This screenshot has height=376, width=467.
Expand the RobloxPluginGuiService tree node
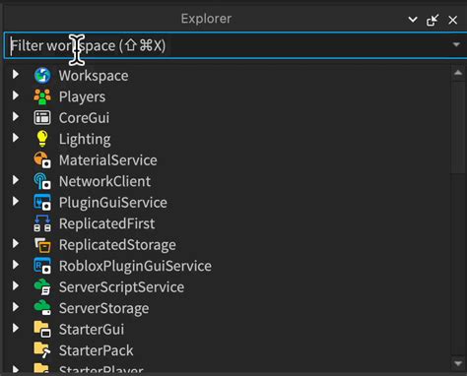[x=16, y=265]
